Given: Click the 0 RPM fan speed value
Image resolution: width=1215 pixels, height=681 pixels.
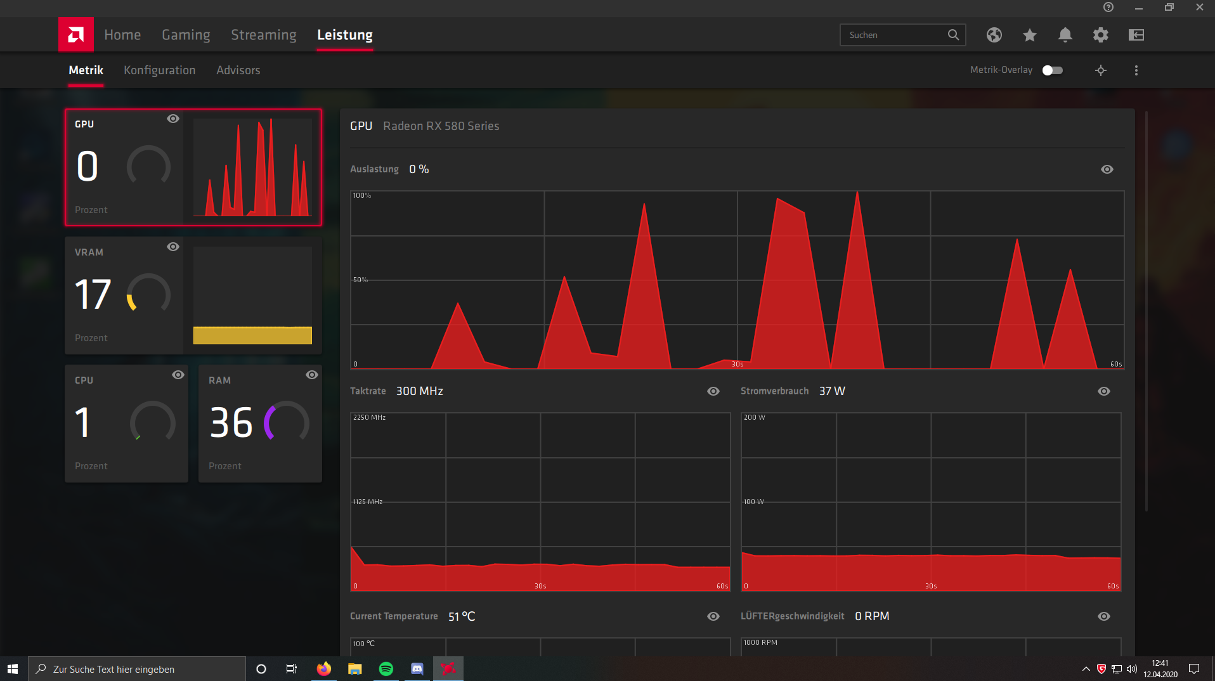Looking at the screenshot, I should [872, 616].
